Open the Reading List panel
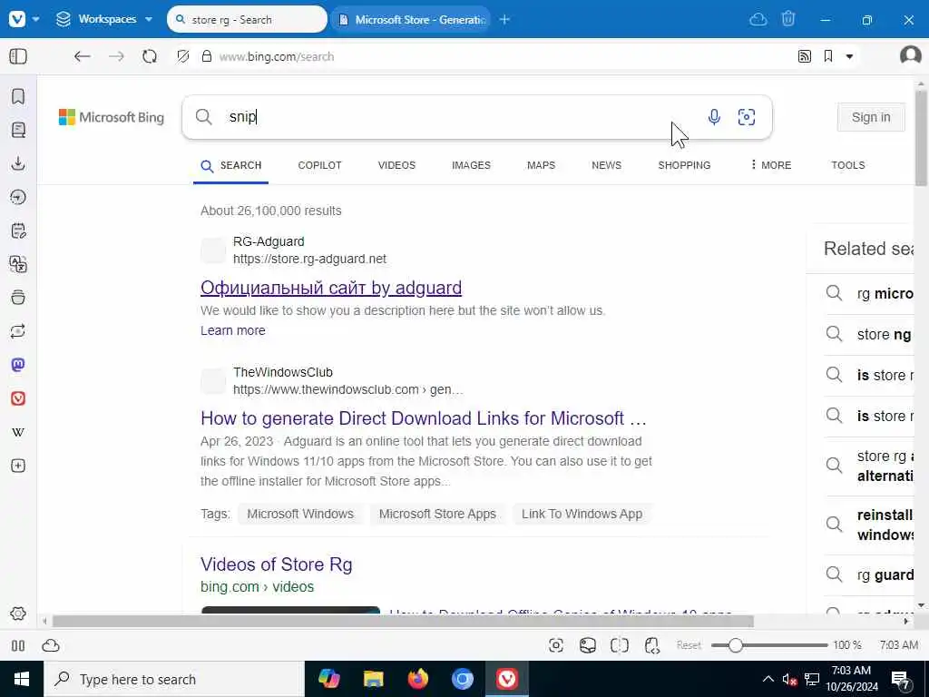 18,130
